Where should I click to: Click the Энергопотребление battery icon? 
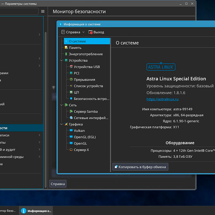[66, 54]
